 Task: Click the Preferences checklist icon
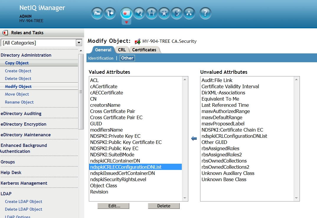(x=177, y=13)
